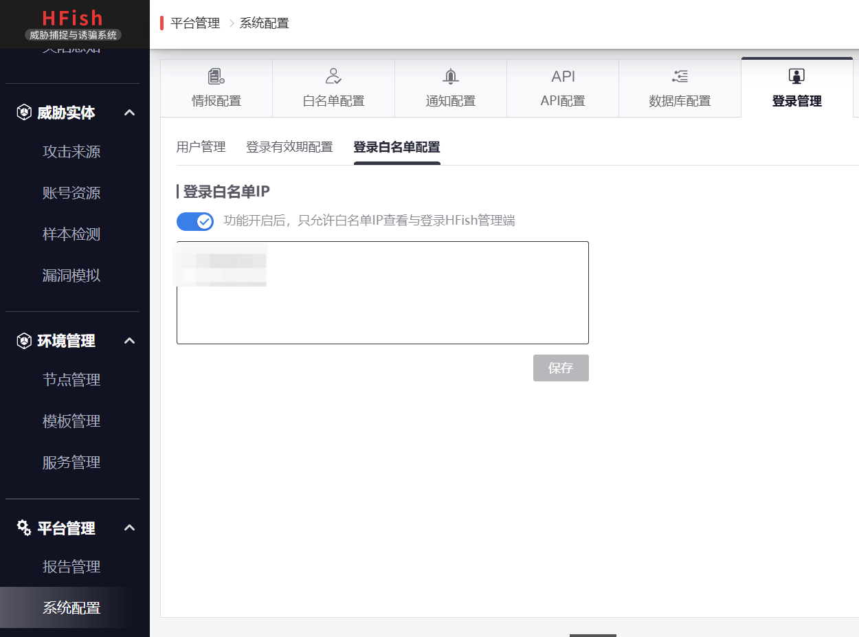Select the 情报配置 document icon
The width and height of the screenshot is (859, 637).
pyautogui.click(x=216, y=76)
